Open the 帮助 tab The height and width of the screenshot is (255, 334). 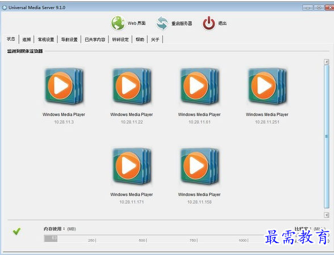(140, 39)
